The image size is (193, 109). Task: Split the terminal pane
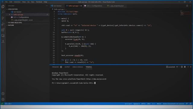click(182, 67)
